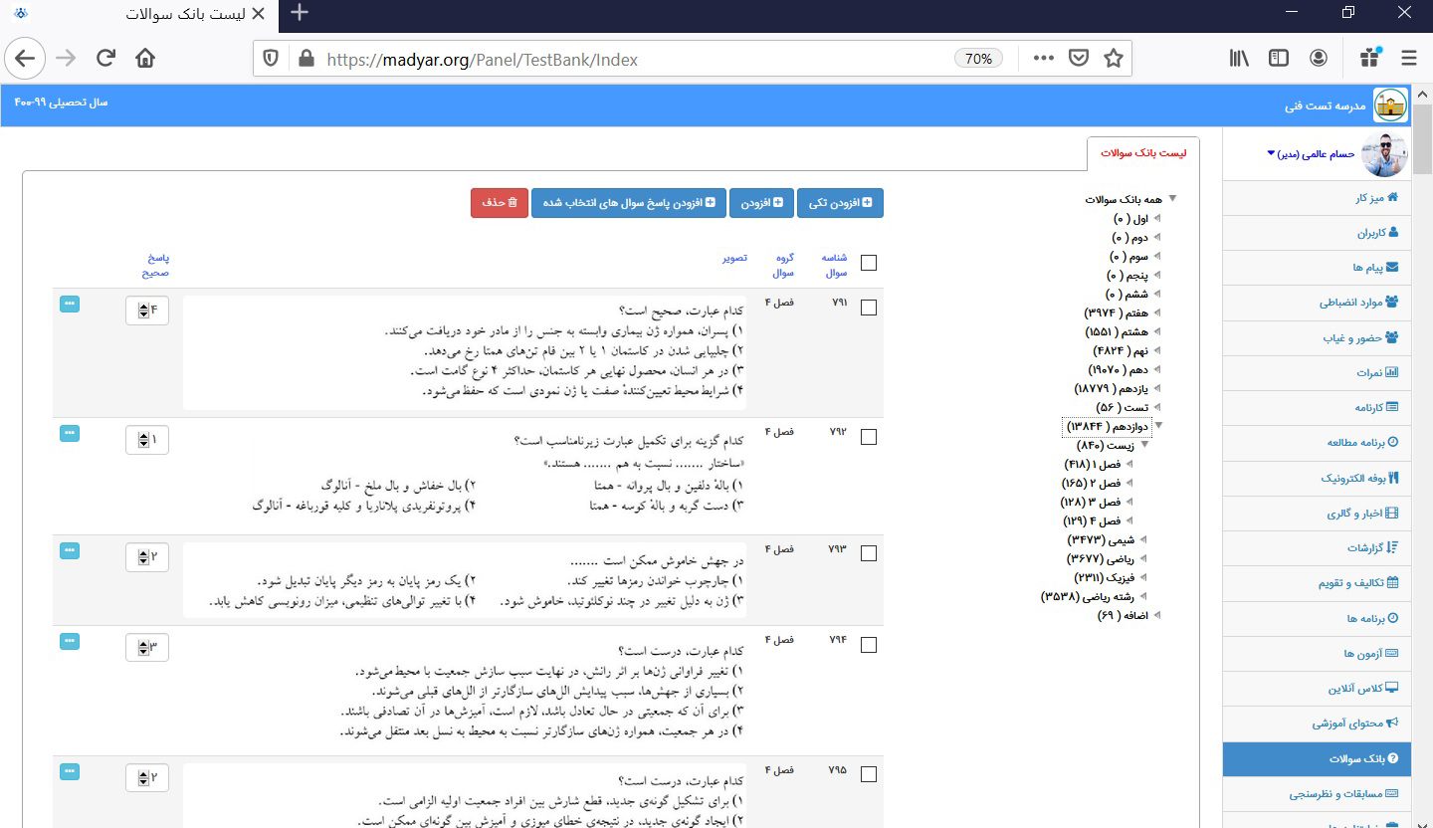Select the checkbox for question ۷۹۱
This screenshot has width=1433, height=828.
click(869, 308)
